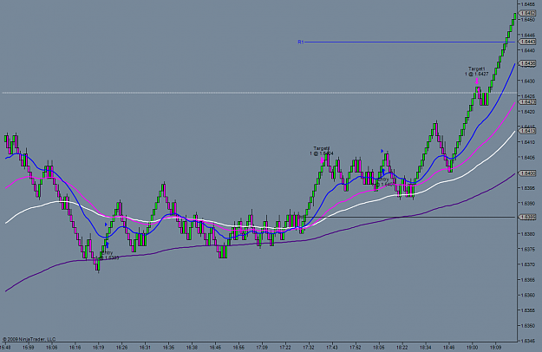The image size is (542, 352).
Task: Select the blue entry arrow near 16:19
Action: coord(108,244)
